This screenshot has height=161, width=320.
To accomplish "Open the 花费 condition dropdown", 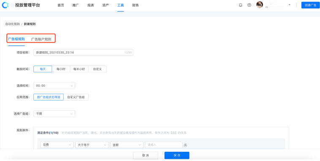I will coord(57,145).
